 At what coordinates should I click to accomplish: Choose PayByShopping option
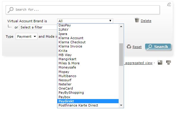pyautogui.click(x=88, y=93)
